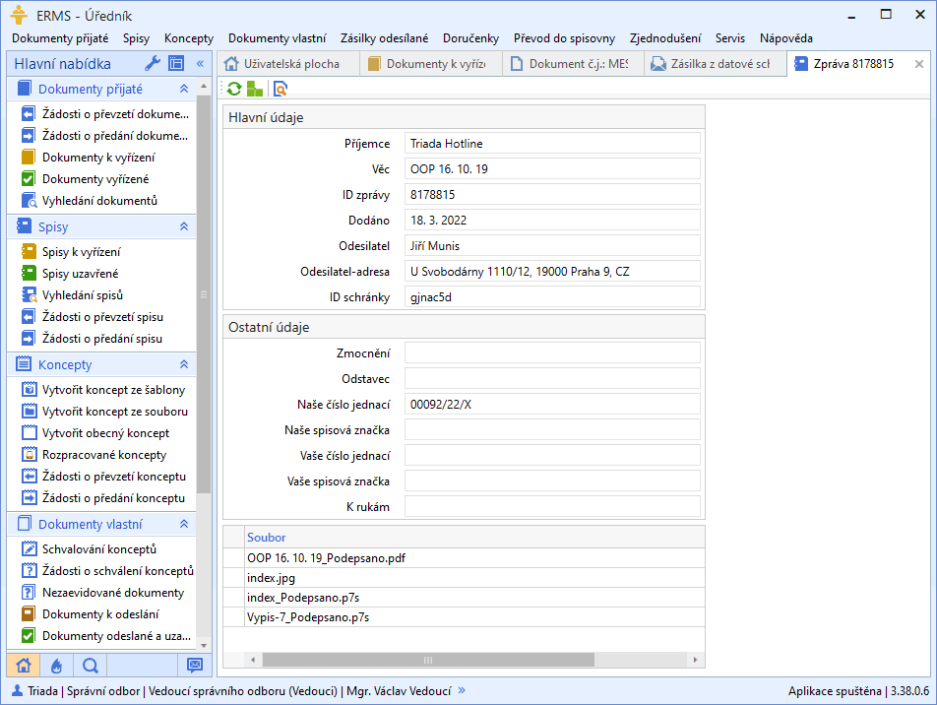Open the Dokumenty přijaté menu
This screenshot has height=705, width=937.
tap(60, 38)
